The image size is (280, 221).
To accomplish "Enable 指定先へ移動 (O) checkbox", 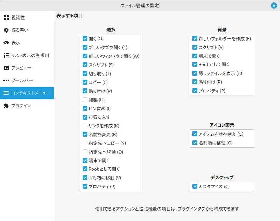I will point(85,152).
